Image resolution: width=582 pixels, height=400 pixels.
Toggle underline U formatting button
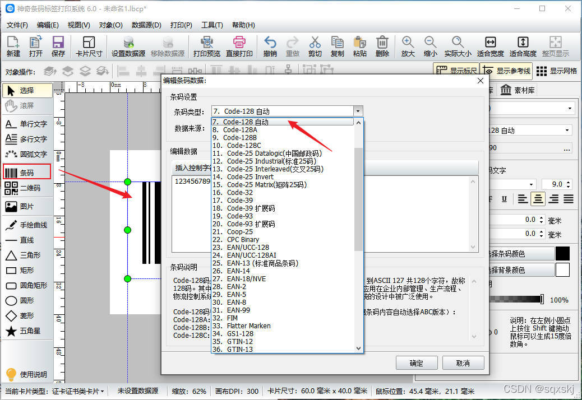click(x=504, y=199)
